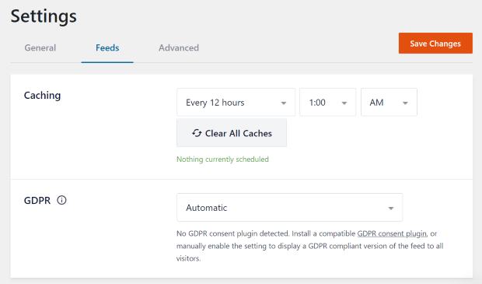This screenshot has width=482, height=284.
Task: Click the GDPR label text
Action: pos(37,201)
